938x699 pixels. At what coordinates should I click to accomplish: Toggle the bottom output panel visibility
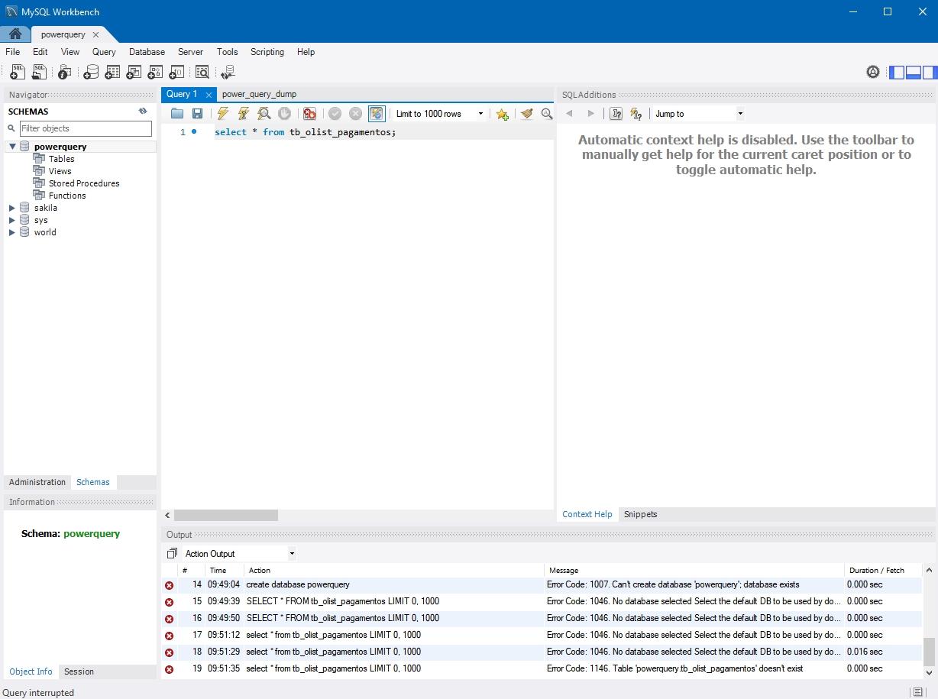(913, 73)
